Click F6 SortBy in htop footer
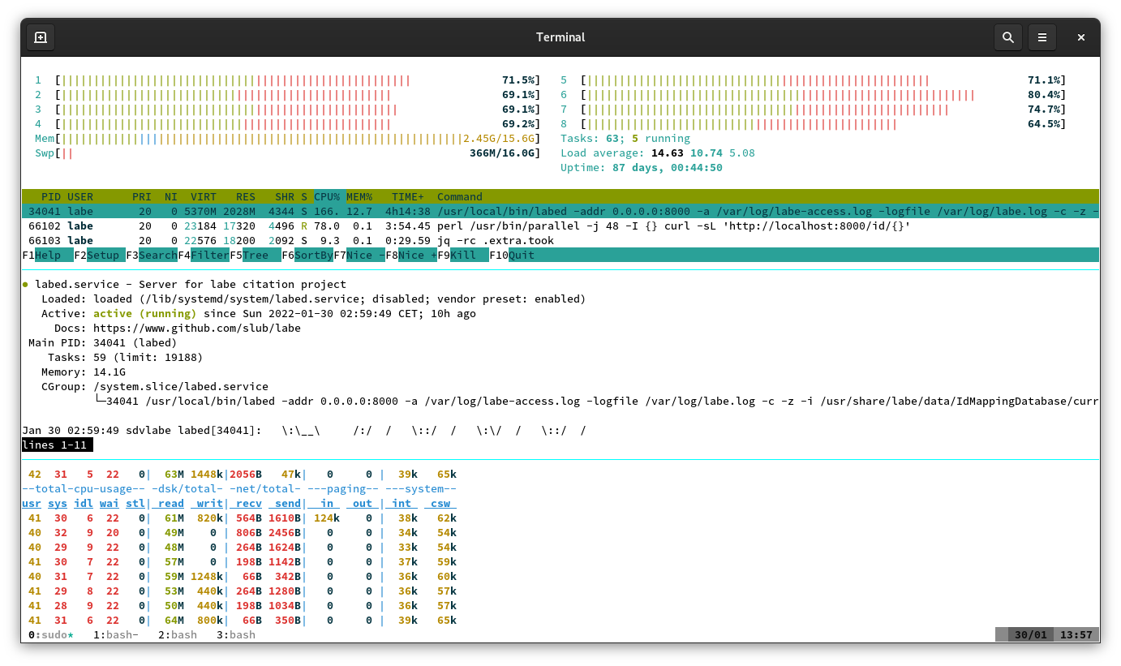Image resolution: width=1121 pixels, height=666 pixels. pos(307,256)
